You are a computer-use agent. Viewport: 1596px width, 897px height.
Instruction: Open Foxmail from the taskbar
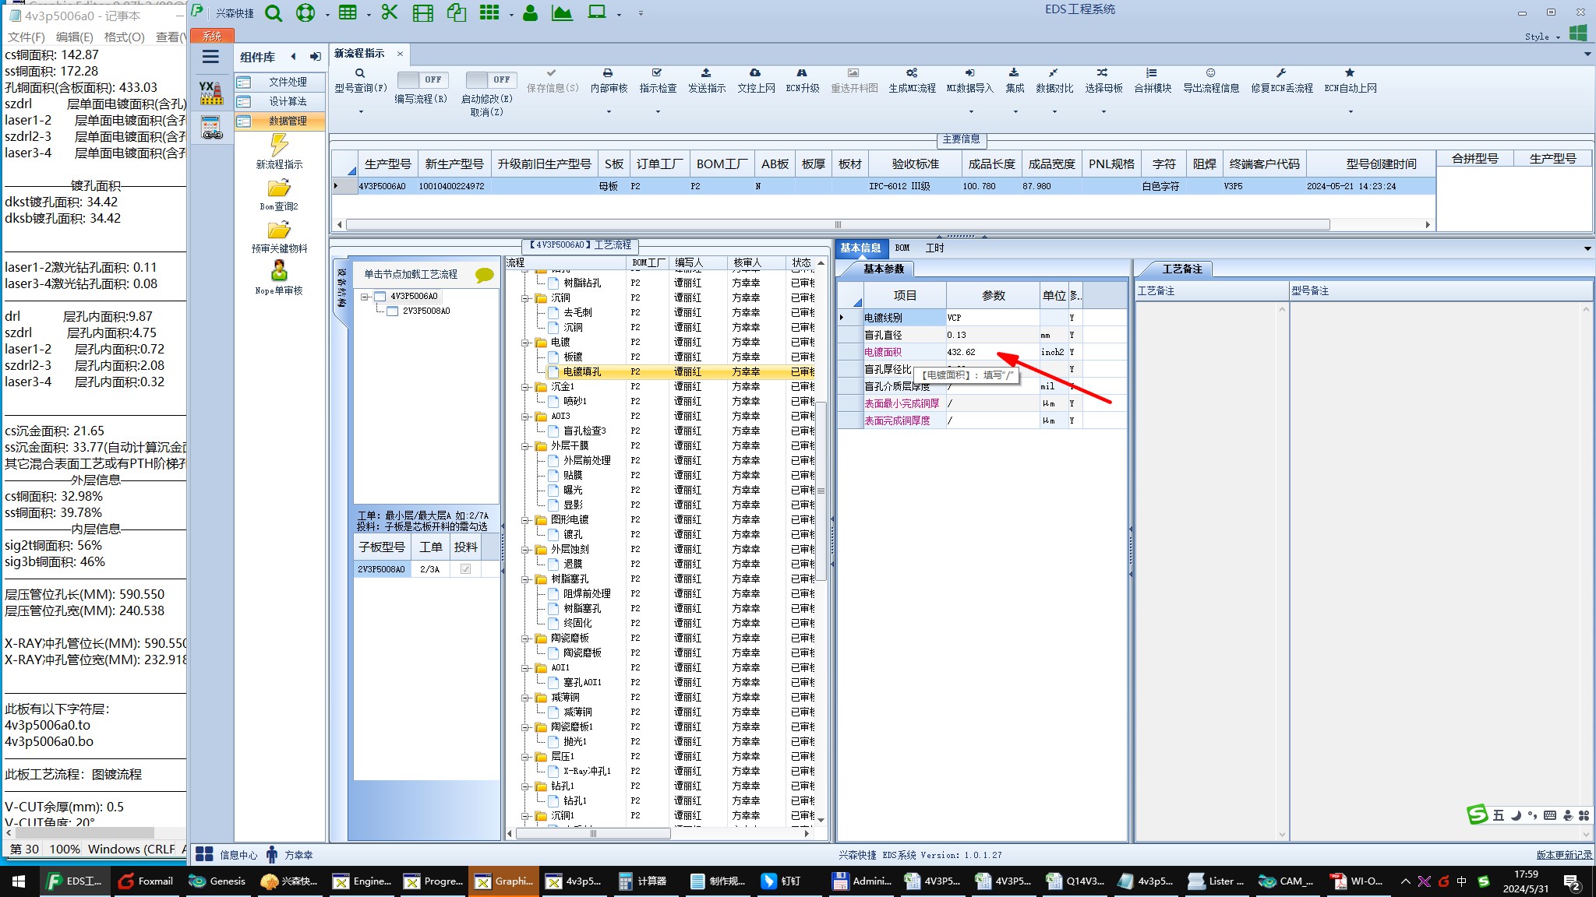(x=147, y=881)
